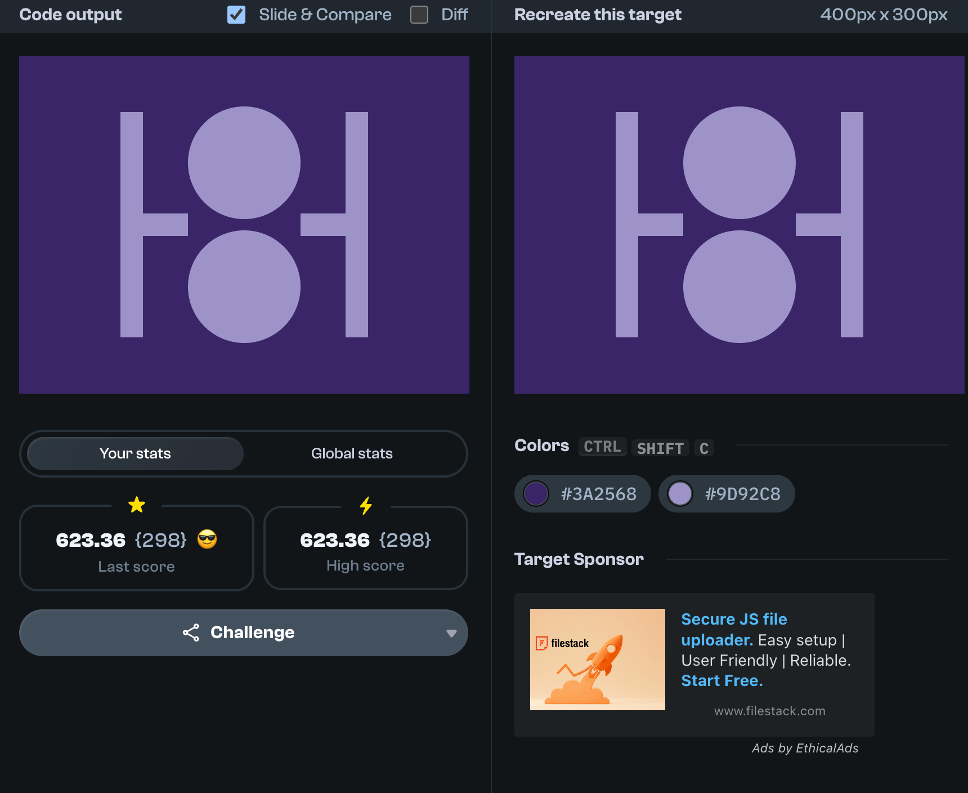Viewport: 968px width, 793px height.
Task: Select the Your stats tab
Action: click(135, 453)
